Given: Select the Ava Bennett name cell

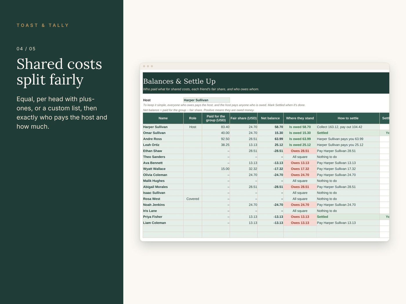Looking at the screenshot, I should pyautogui.click(x=163, y=163).
